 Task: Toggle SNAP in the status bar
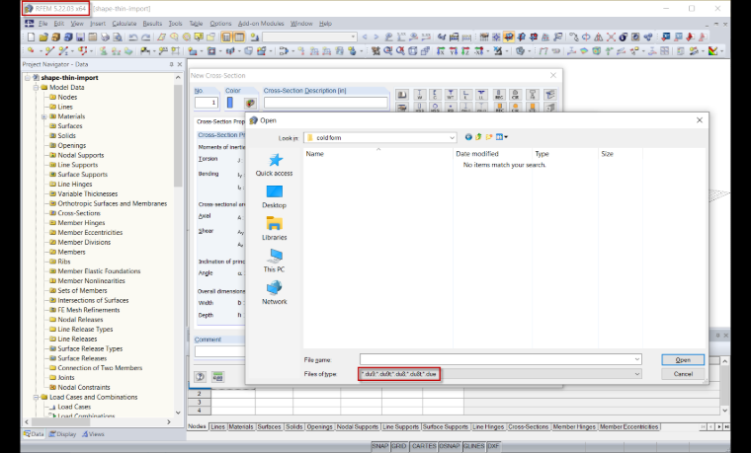(x=379, y=446)
